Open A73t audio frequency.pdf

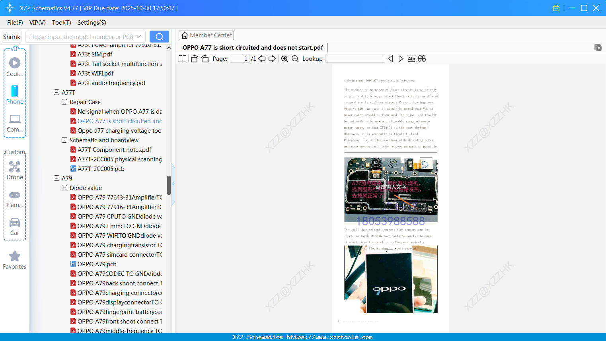click(108, 83)
